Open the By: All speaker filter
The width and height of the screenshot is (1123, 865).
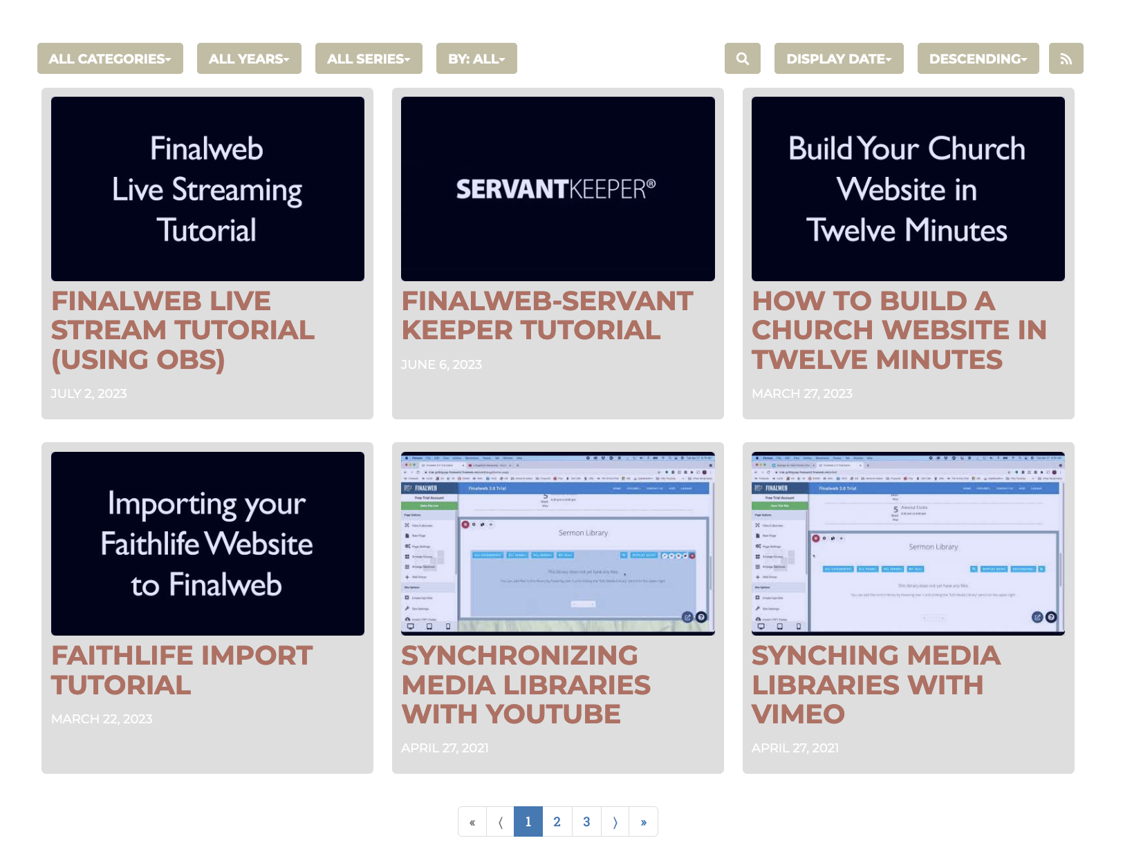[x=476, y=59]
